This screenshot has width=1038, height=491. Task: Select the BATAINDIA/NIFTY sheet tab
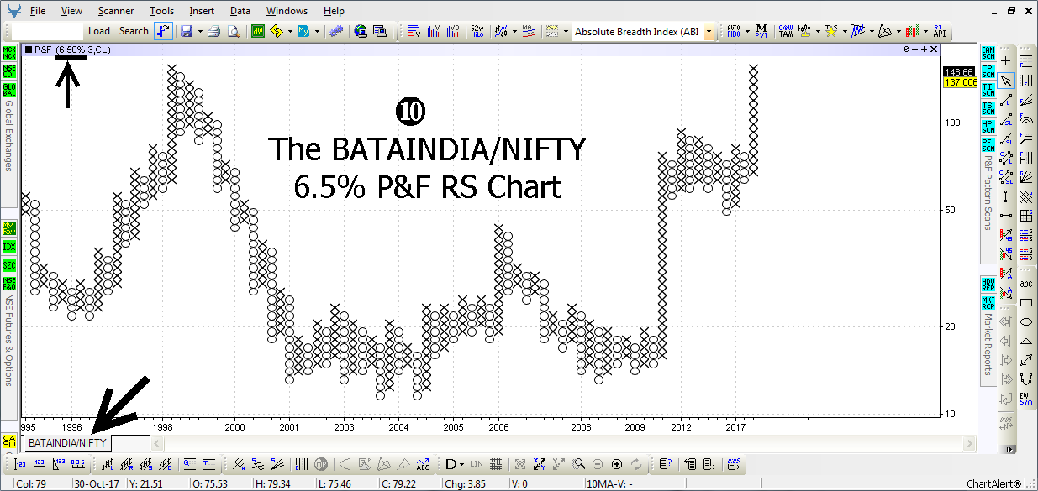67,441
